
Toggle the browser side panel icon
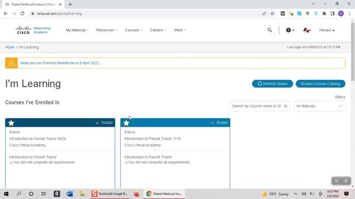332,13
